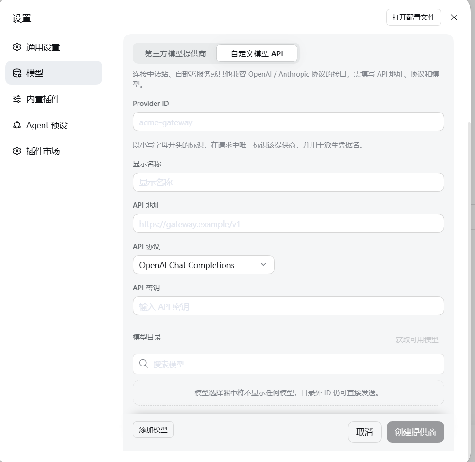Click the API 地址 label
Viewport: 475px width, 462px height.
click(x=147, y=205)
